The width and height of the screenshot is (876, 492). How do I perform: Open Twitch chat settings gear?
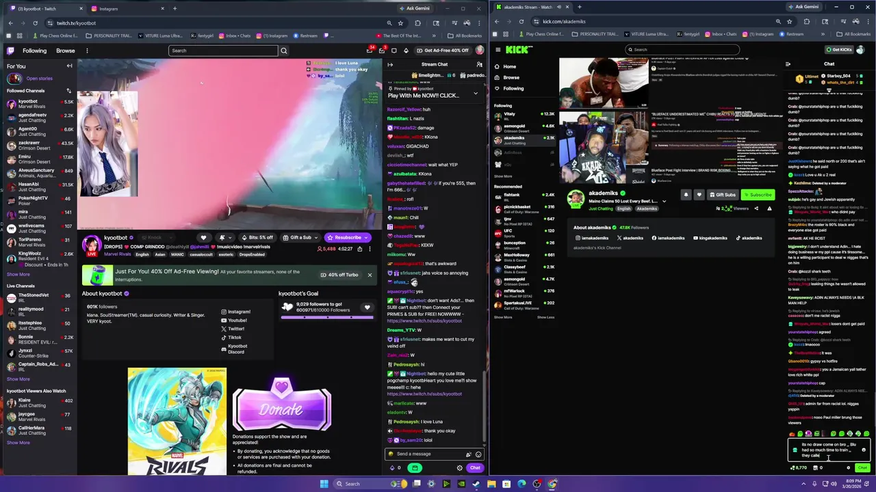click(x=459, y=468)
